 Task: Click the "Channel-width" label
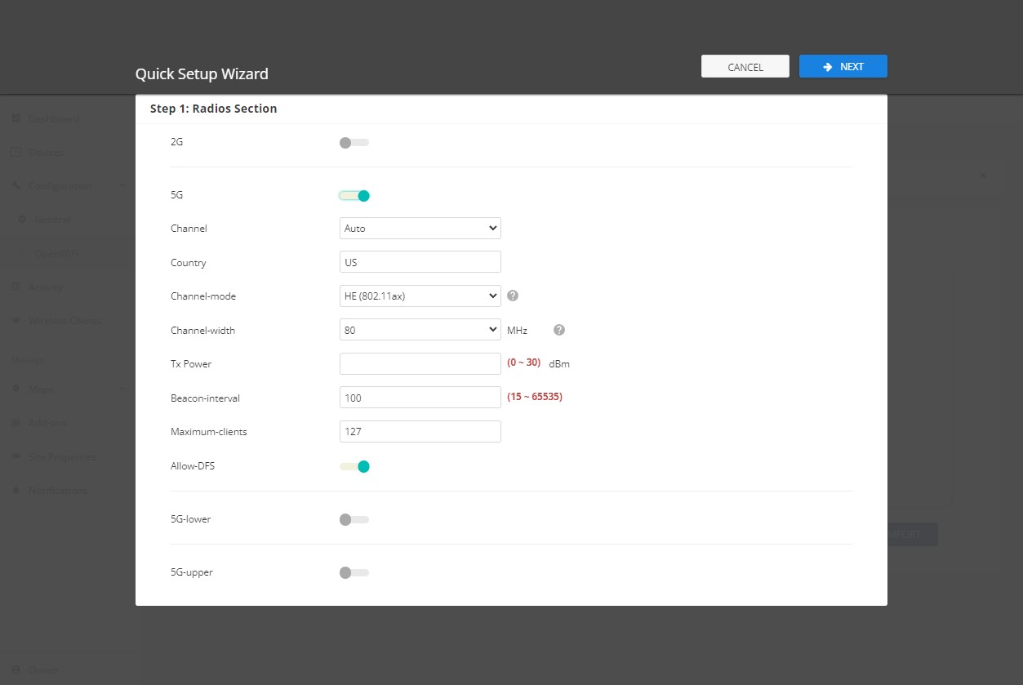202,331
